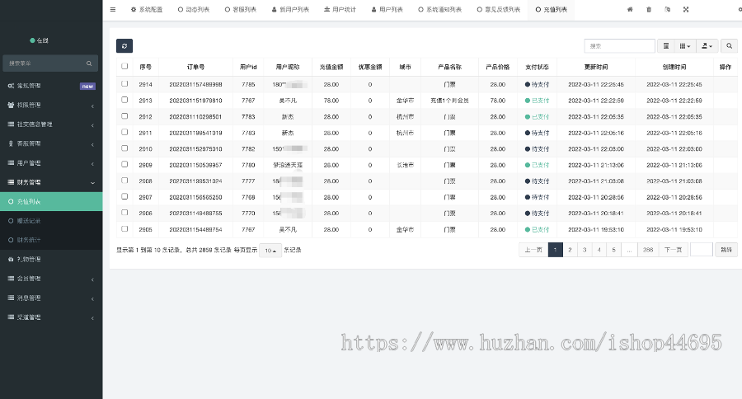Check the row with 序号 2911
The image size is (742, 399).
point(124,132)
